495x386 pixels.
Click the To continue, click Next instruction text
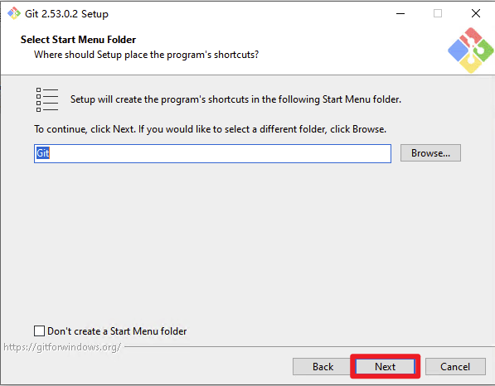[211, 129]
